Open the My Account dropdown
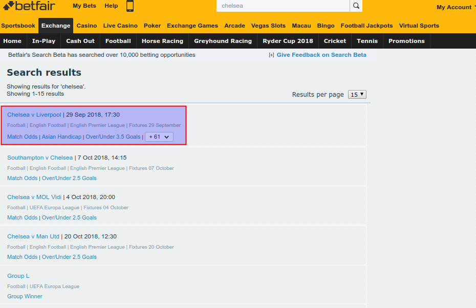Screen dimensions: 476x308 pyautogui.click(x=456, y=7)
